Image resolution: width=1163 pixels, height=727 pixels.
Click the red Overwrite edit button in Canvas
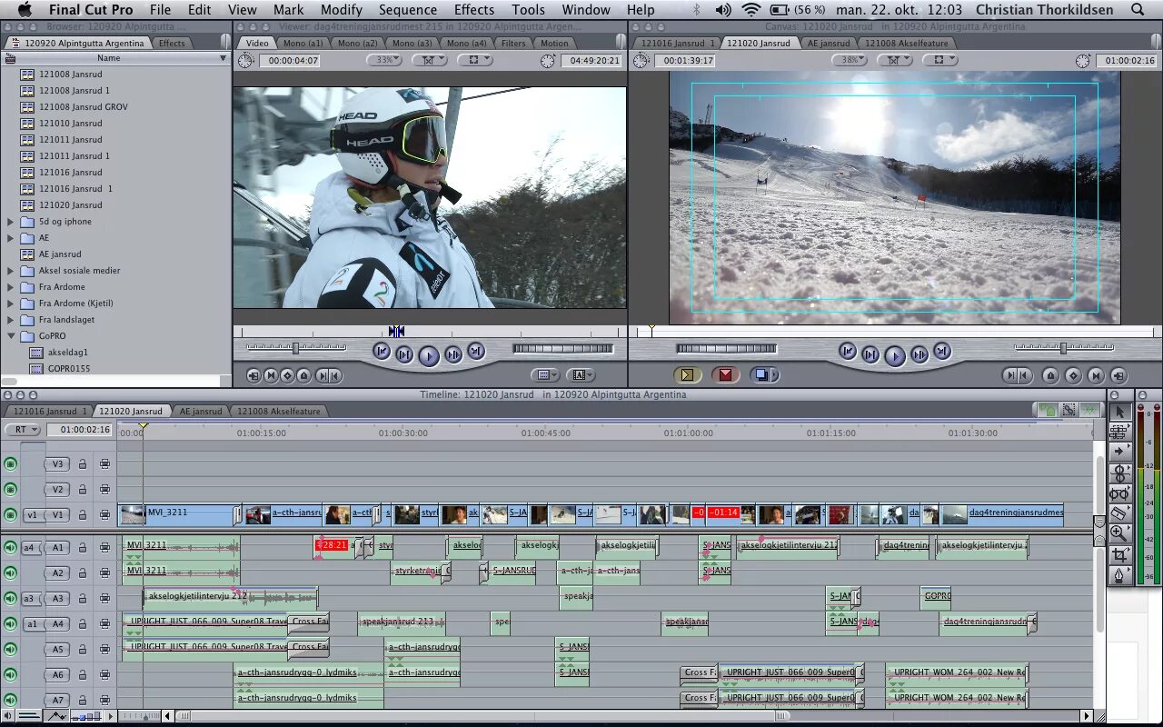click(724, 374)
